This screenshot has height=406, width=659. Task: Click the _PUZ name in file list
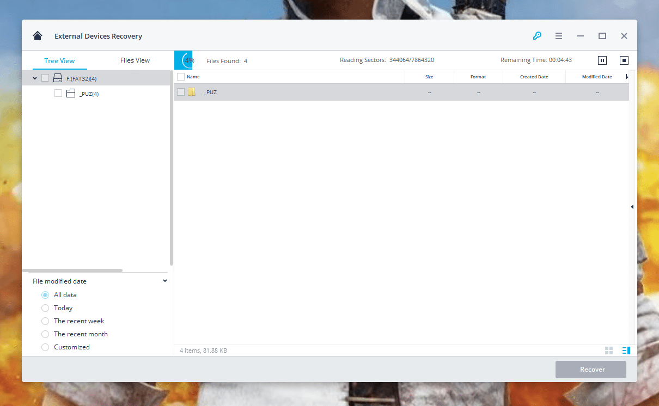tap(210, 93)
